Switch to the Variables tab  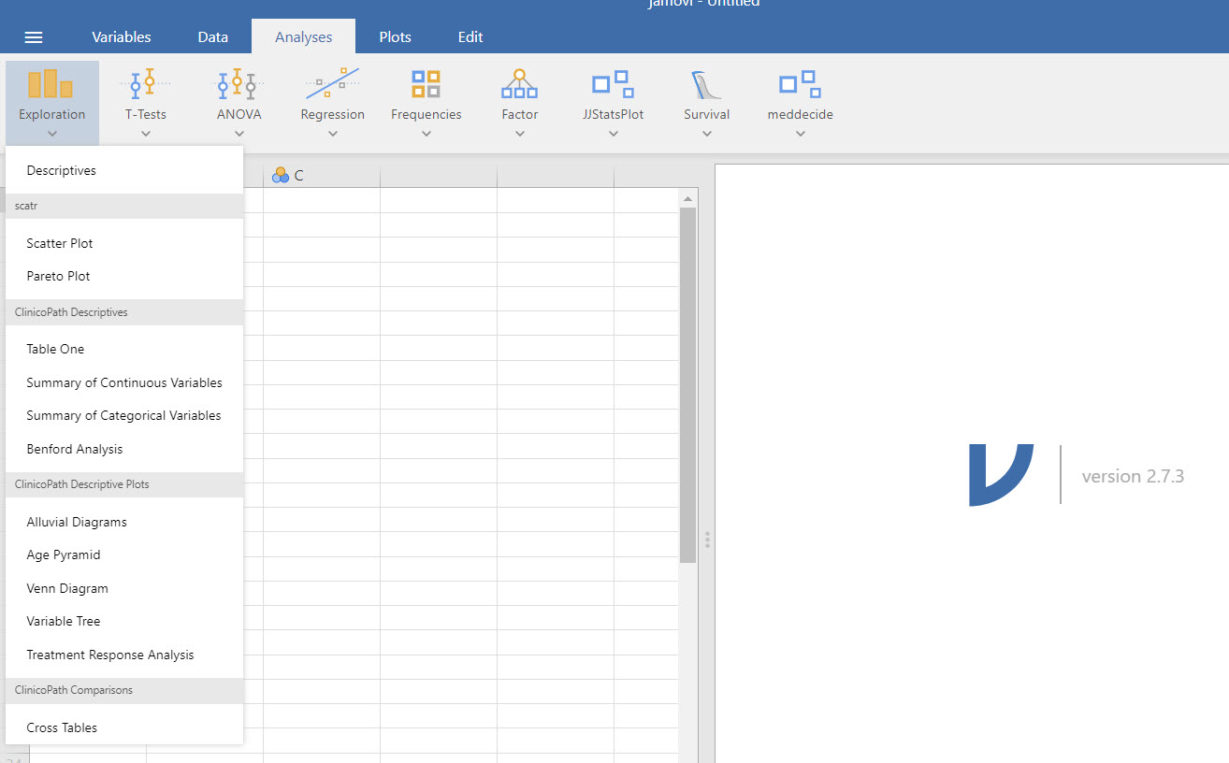click(x=122, y=37)
